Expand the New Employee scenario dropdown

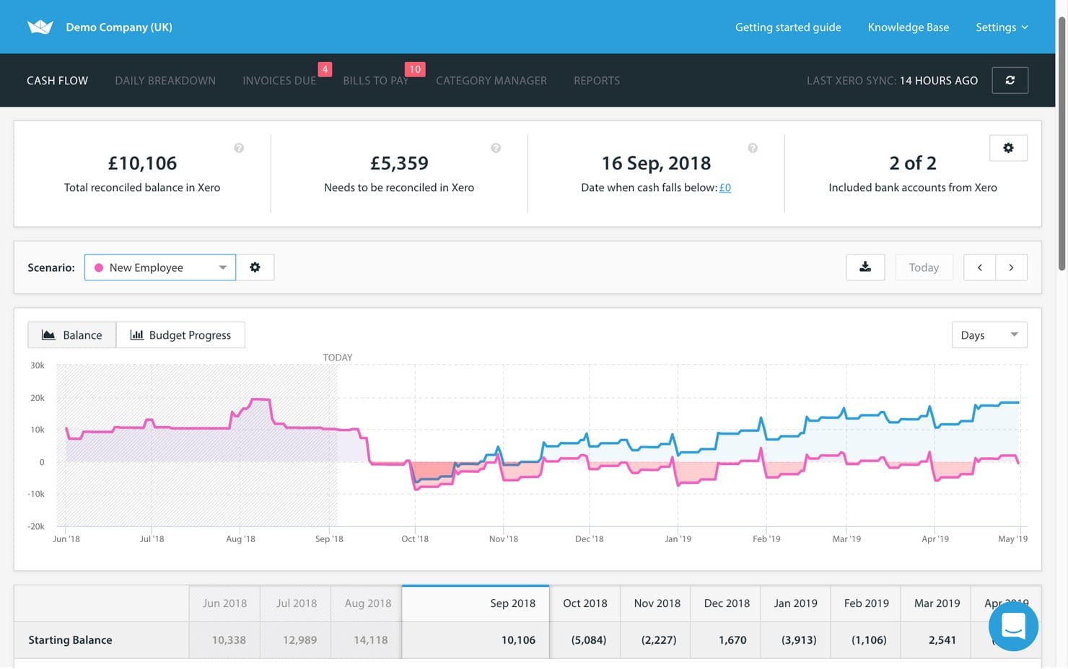(x=160, y=267)
